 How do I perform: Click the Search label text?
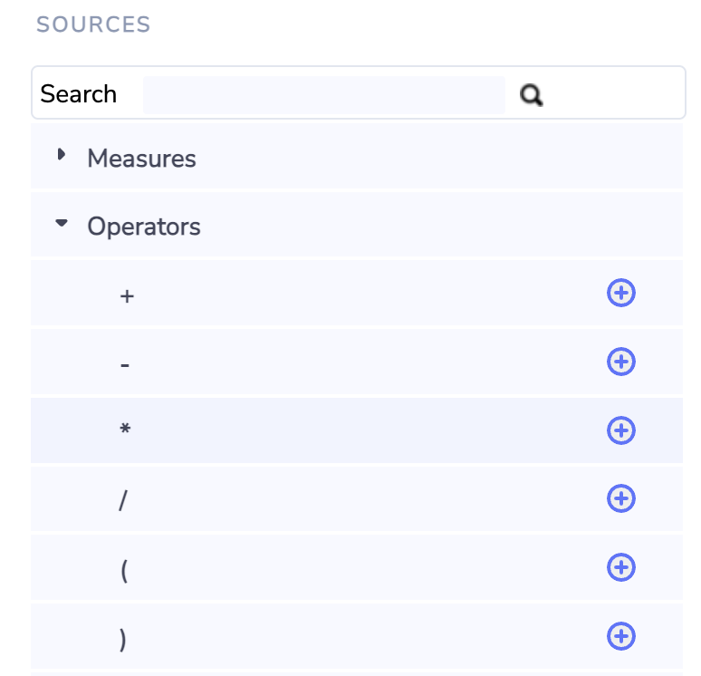pos(79,94)
